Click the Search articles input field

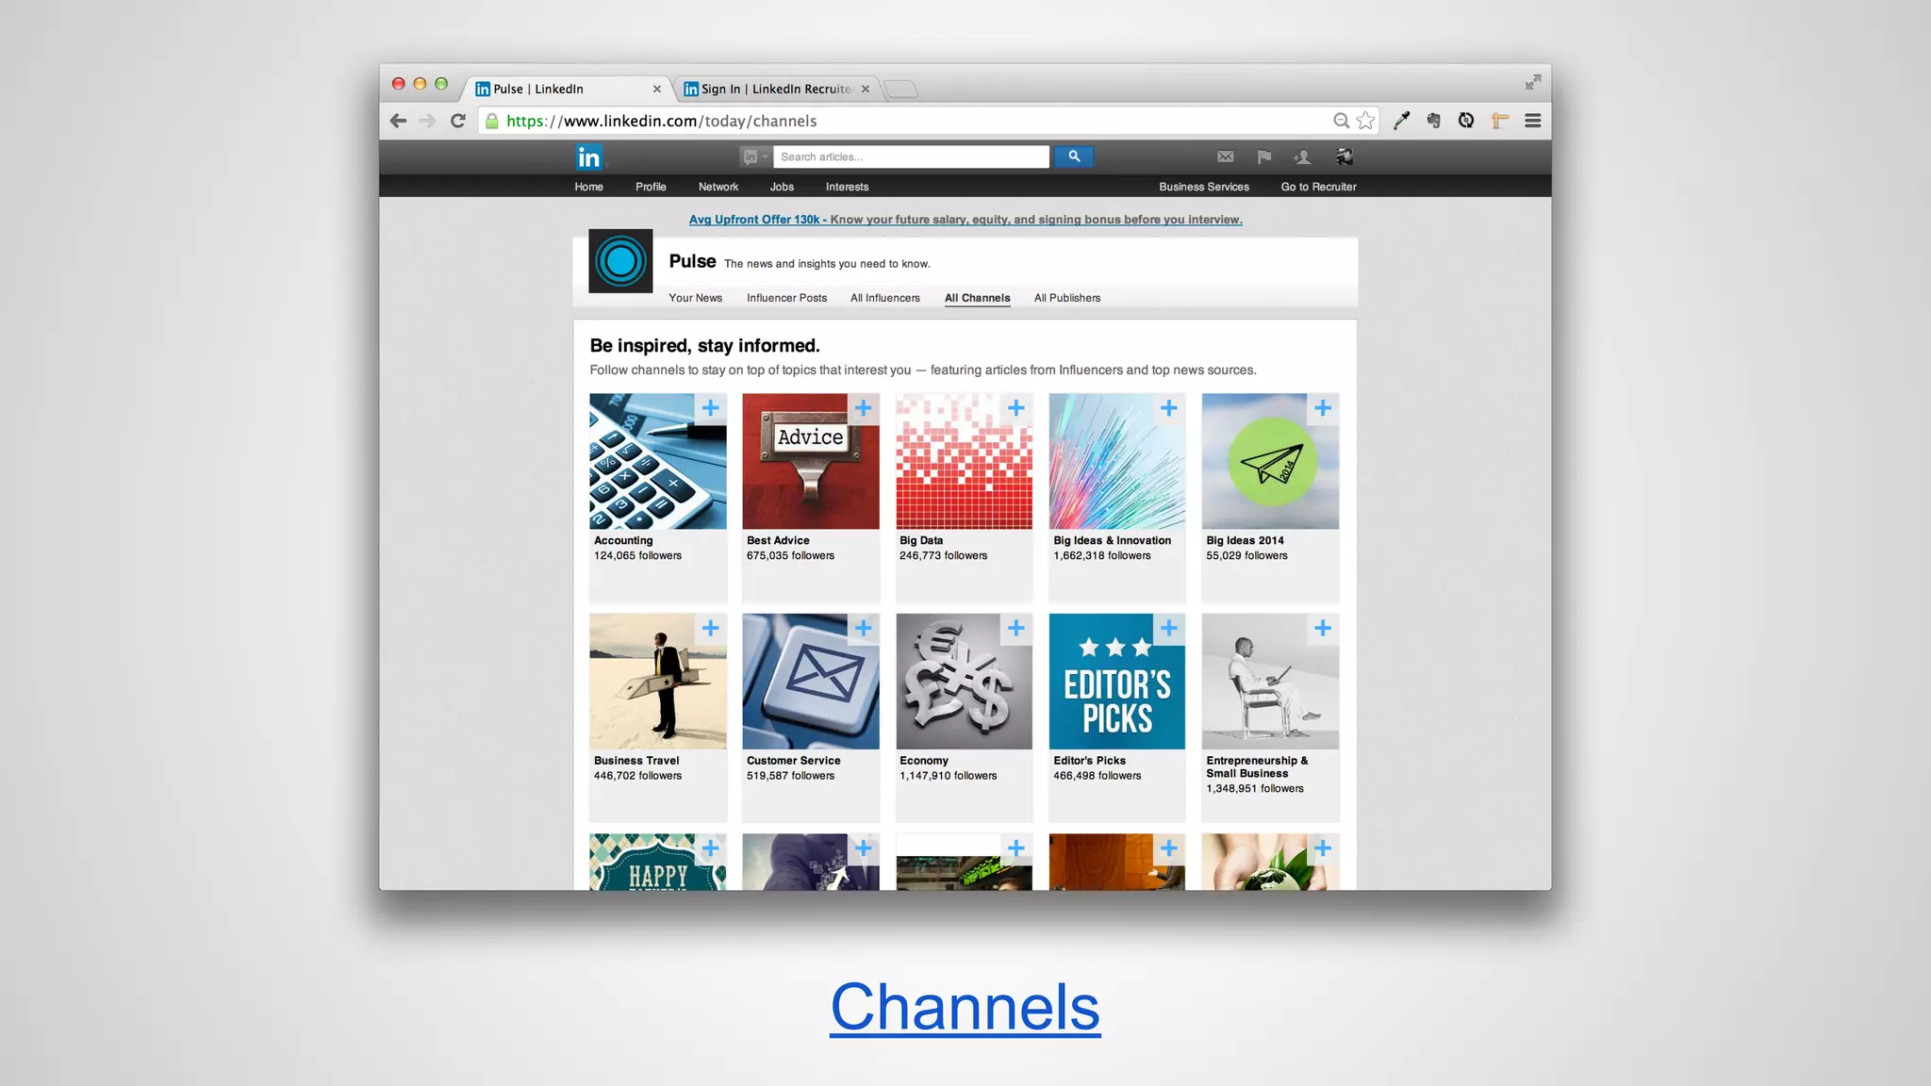[x=911, y=156]
